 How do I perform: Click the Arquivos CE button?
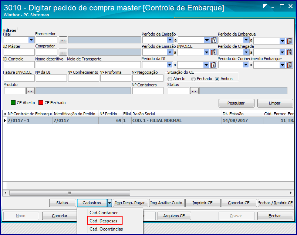click(174, 216)
